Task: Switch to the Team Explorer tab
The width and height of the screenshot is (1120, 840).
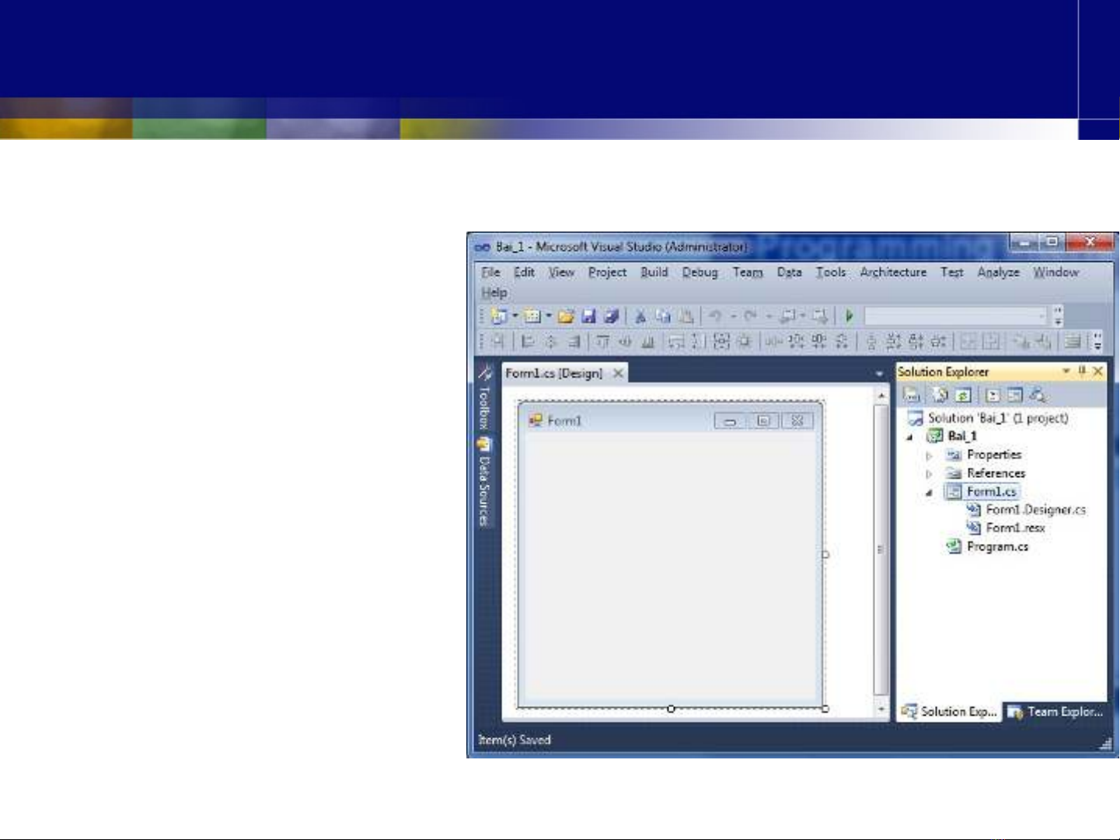Action: tap(1055, 712)
